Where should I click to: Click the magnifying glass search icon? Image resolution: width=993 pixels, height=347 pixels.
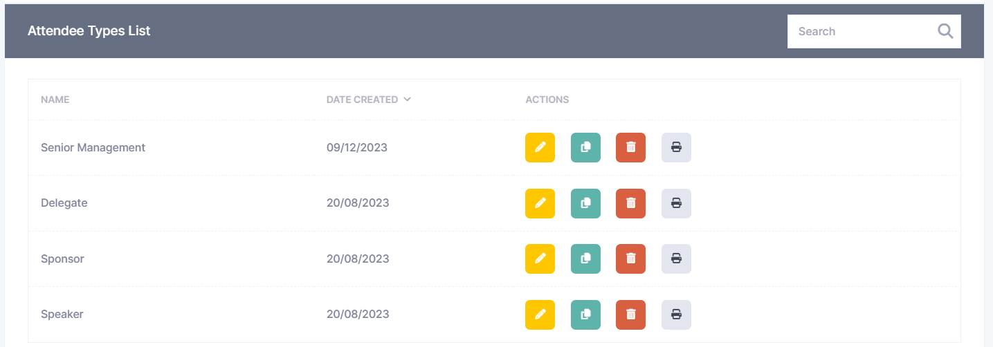[945, 31]
